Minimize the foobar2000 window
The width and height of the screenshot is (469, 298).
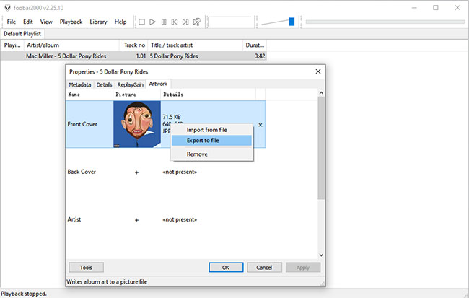[414, 8]
